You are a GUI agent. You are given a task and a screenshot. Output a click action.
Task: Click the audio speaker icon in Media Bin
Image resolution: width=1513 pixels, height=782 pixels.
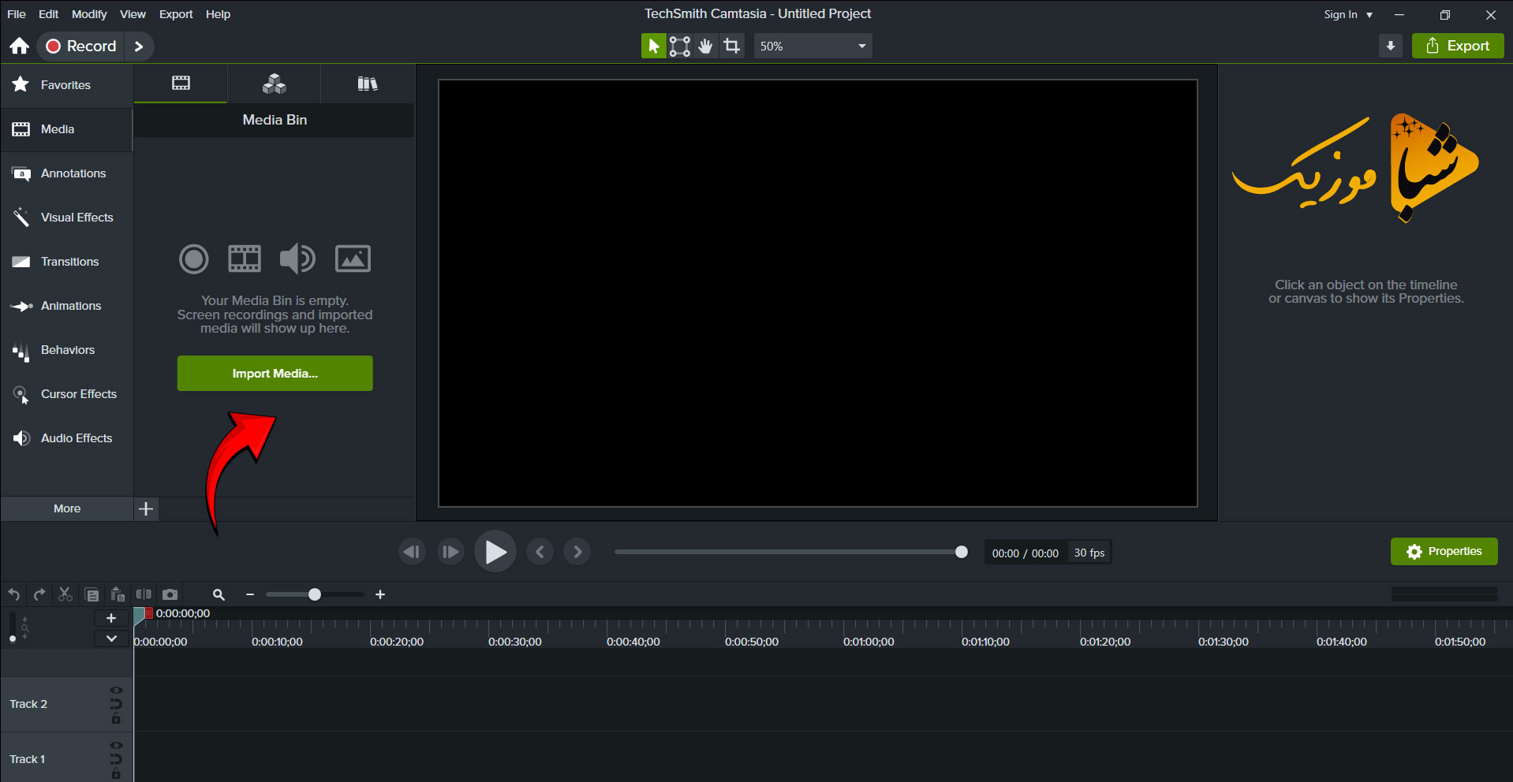tap(297, 259)
